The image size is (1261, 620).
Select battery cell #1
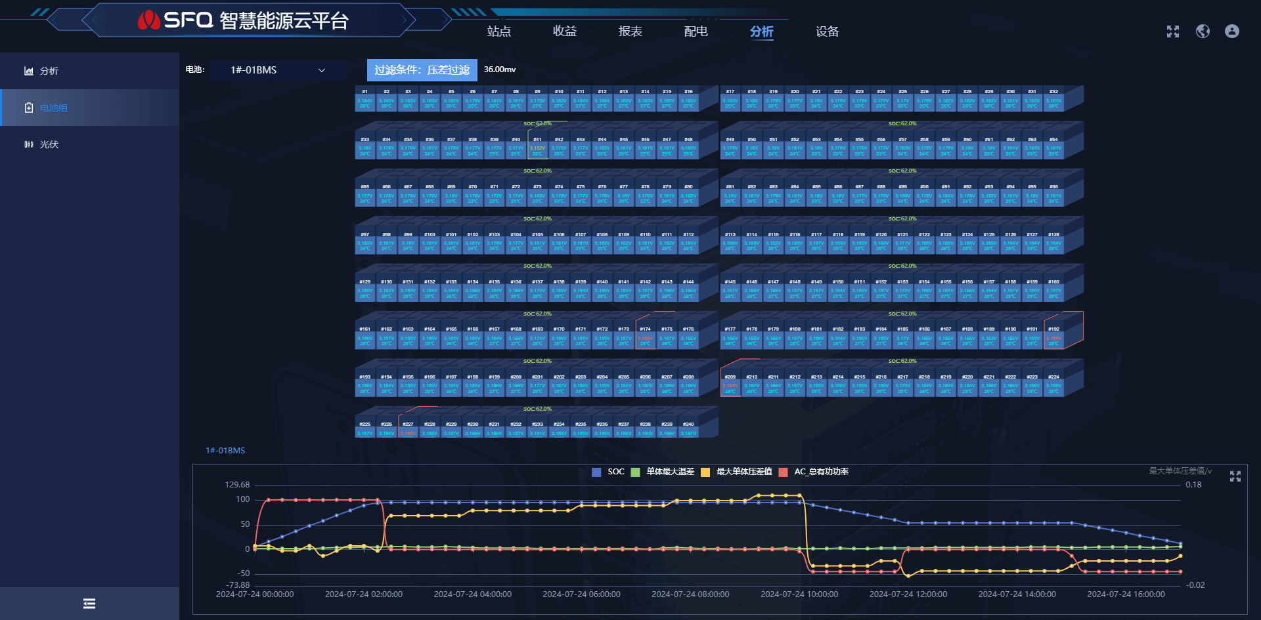[x=365, y=99]
